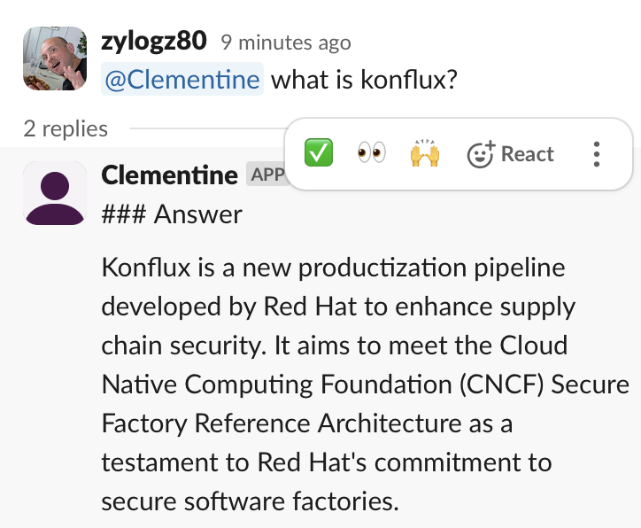Click the "what is konflux?" message text
641x528 pixels.
(364, 80)
